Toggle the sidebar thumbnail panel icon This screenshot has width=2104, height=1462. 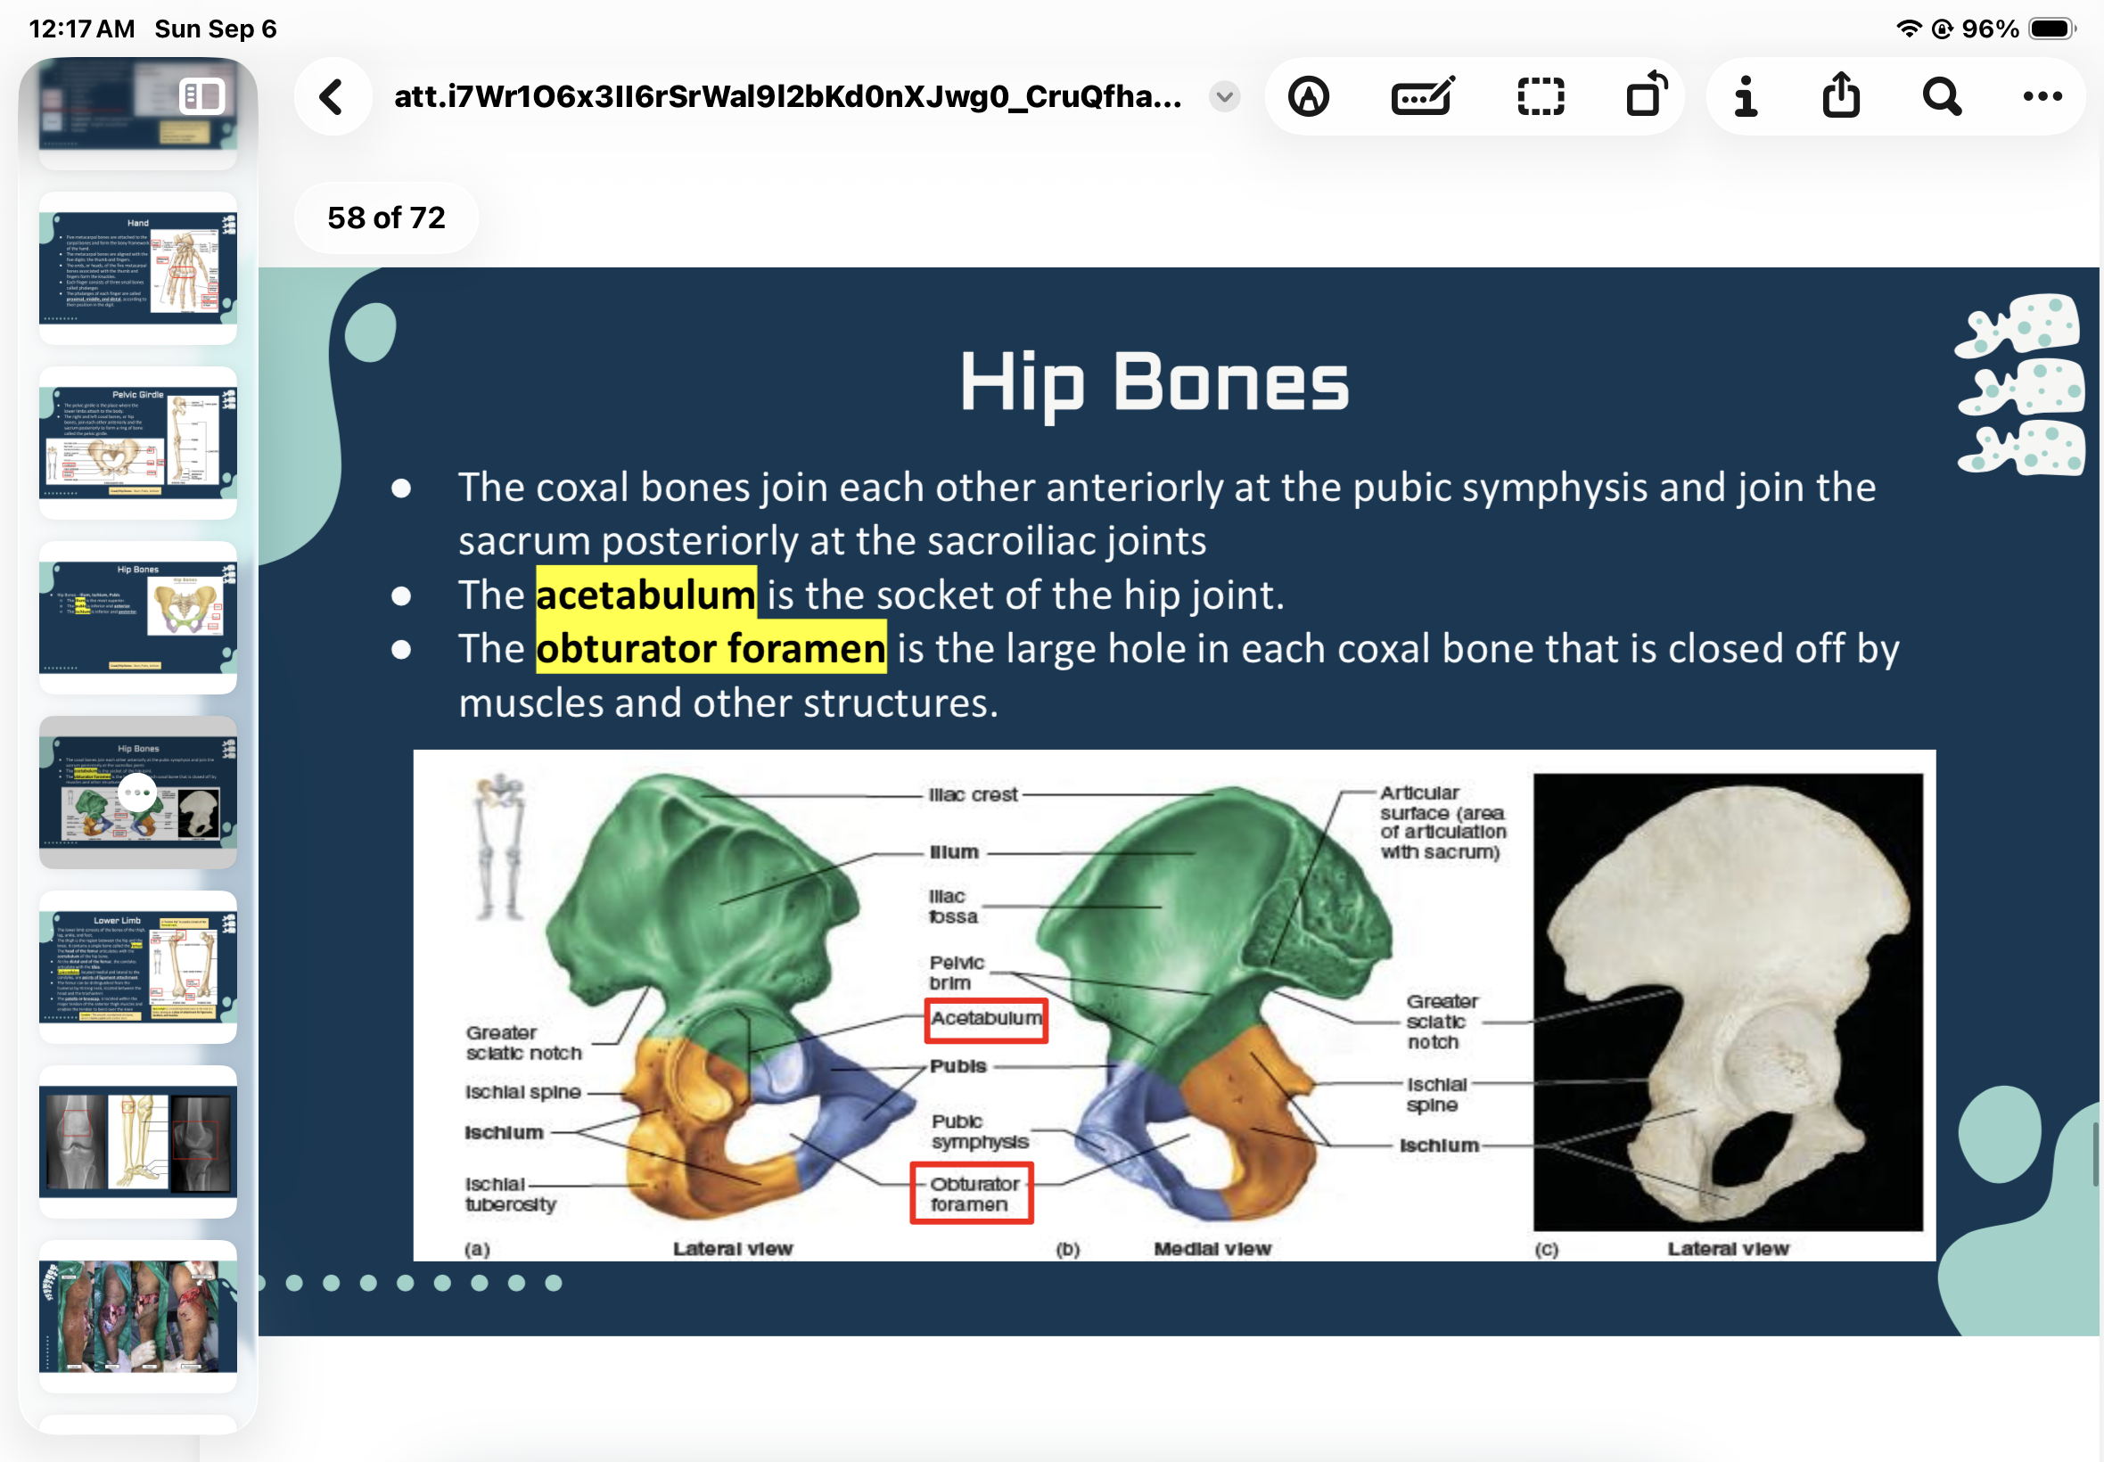point(201,94)
